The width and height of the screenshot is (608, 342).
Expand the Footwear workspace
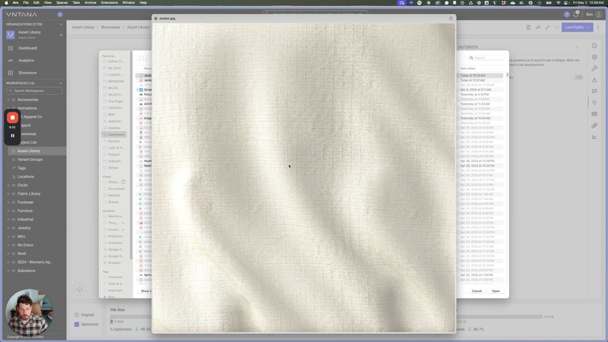pos(8,202)
